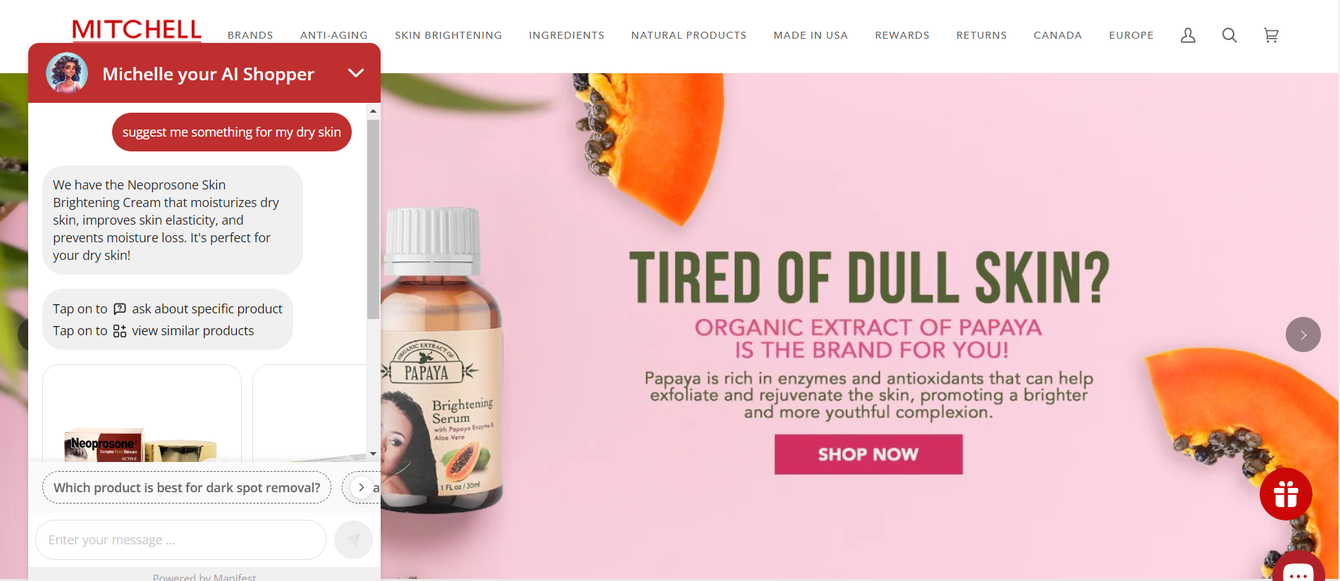Image resolution: width=1340 pixels, height=581 pixels.
Task: Click the Mitchell logo
Action: (x=137, y=30)
